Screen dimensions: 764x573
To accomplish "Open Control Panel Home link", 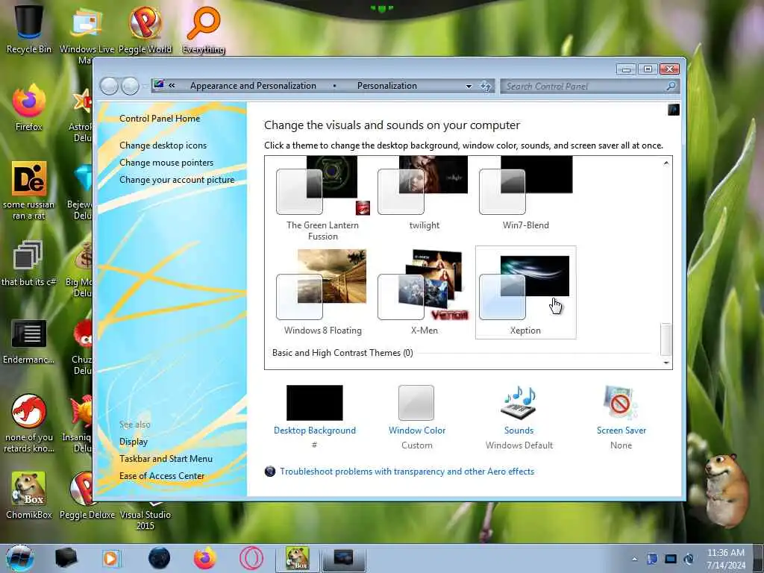I will click(160, 119).
